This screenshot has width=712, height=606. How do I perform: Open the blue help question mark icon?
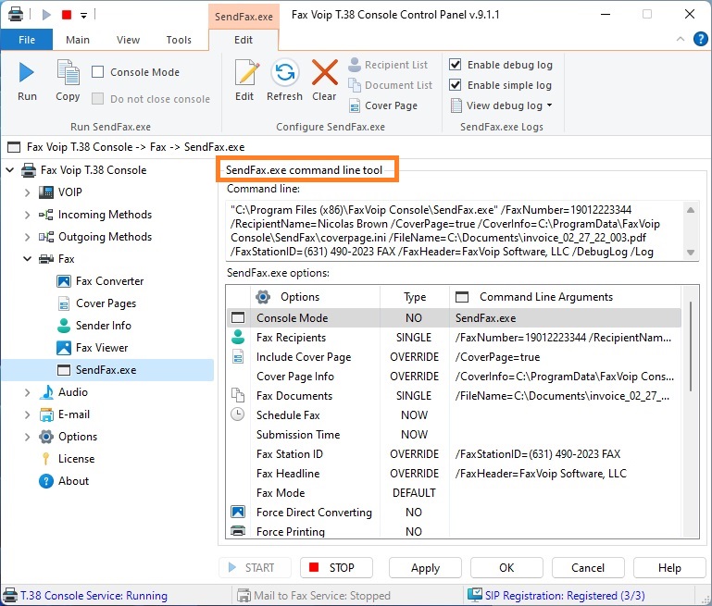coord(700,39)
